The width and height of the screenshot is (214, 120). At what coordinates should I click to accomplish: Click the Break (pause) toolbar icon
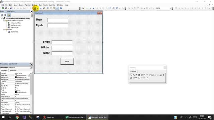tap(37, 8)
